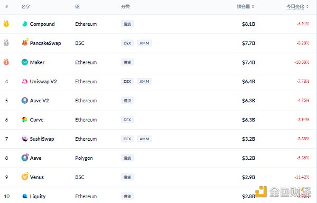Click the gold first-place medal icon
The width and height of the screenshot is (317, 203).
6,24
